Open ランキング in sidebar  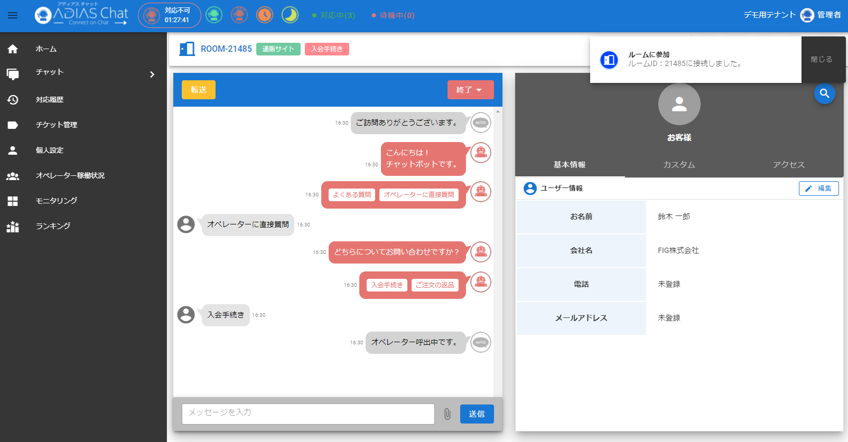53,226
